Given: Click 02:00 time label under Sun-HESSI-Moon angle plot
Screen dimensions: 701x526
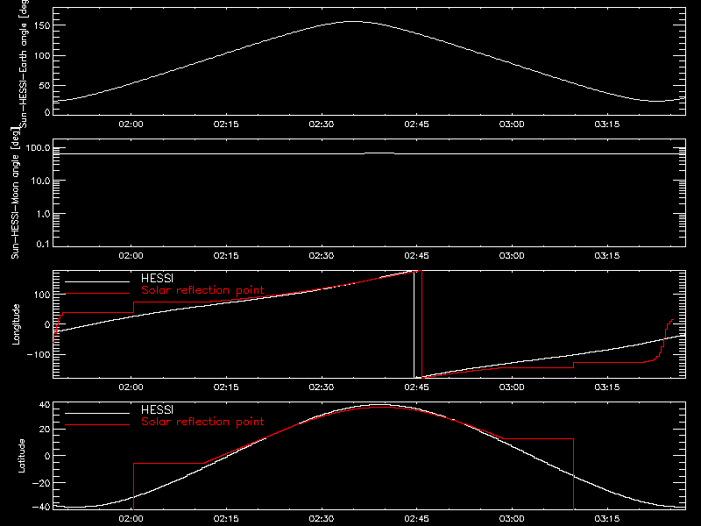Looking at the screenshot, I should pyautogui.click(x=131, y=256).
